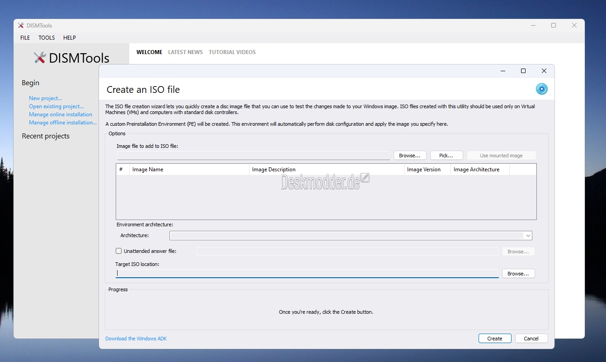Image resolution: width=606 pixels, height=362 pixels.
Task: Cancel the ISO creation dialog
Action: click(x=531, y=339)
